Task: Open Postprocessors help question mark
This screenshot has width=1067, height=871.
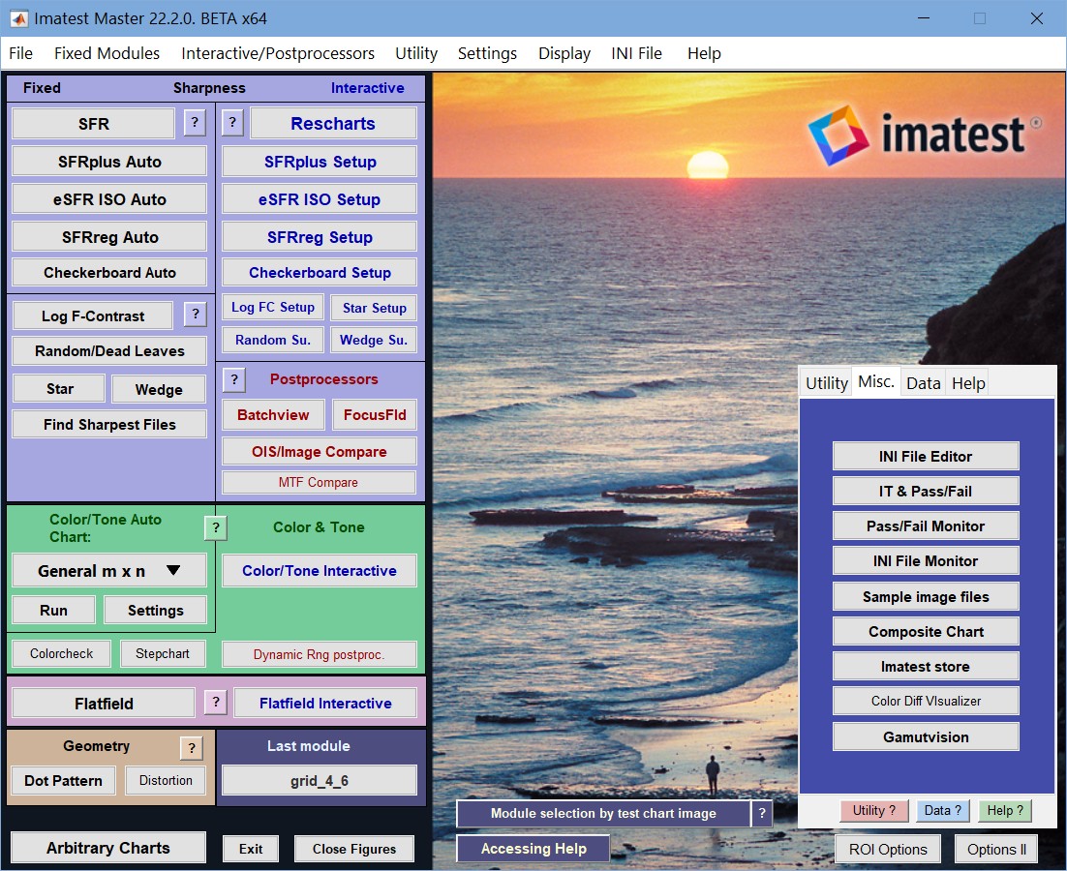Action: click(x=234, y=379)
